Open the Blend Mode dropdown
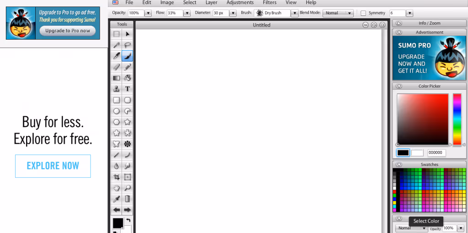468x233 pixels. [x=338, y=13]
